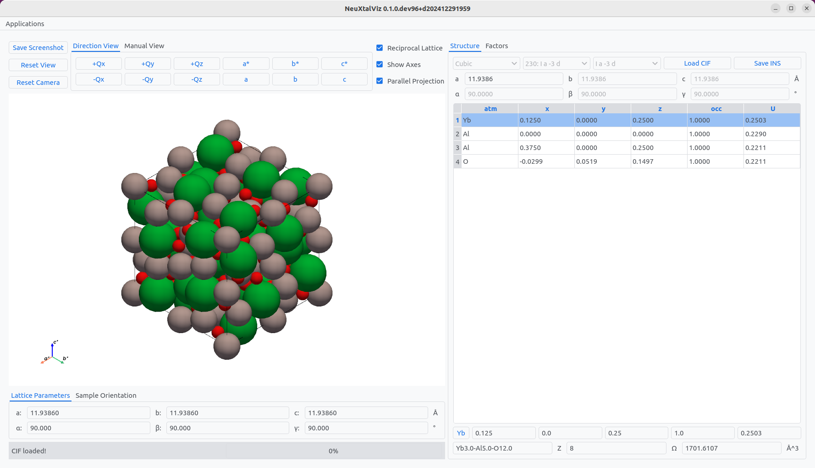
Task: Open the Applications menu
Action: coord(25,24)
